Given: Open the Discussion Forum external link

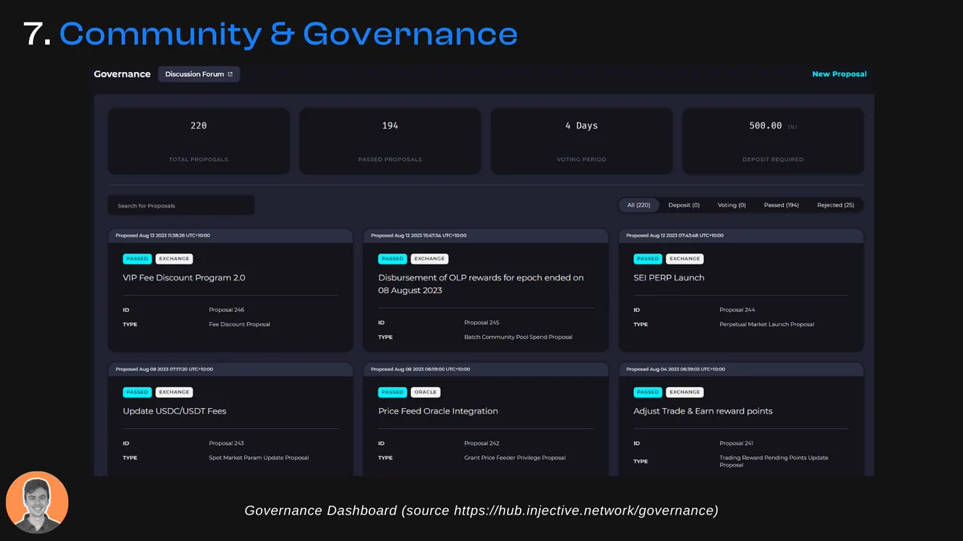Looking at the screenshot, I should pyautogui.click(x=198, y=75).
